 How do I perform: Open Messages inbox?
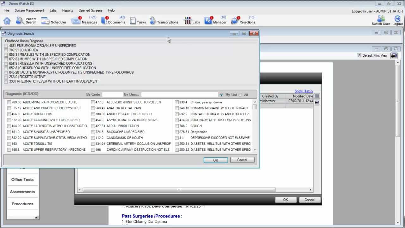coord(84,20)
